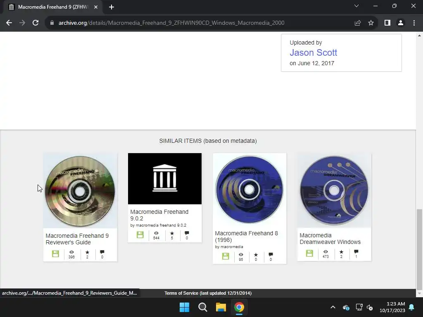Open Freehand 9.0.2 archive logo thumbnail
Screen dimensions: 423x317
tap(165, 179)
